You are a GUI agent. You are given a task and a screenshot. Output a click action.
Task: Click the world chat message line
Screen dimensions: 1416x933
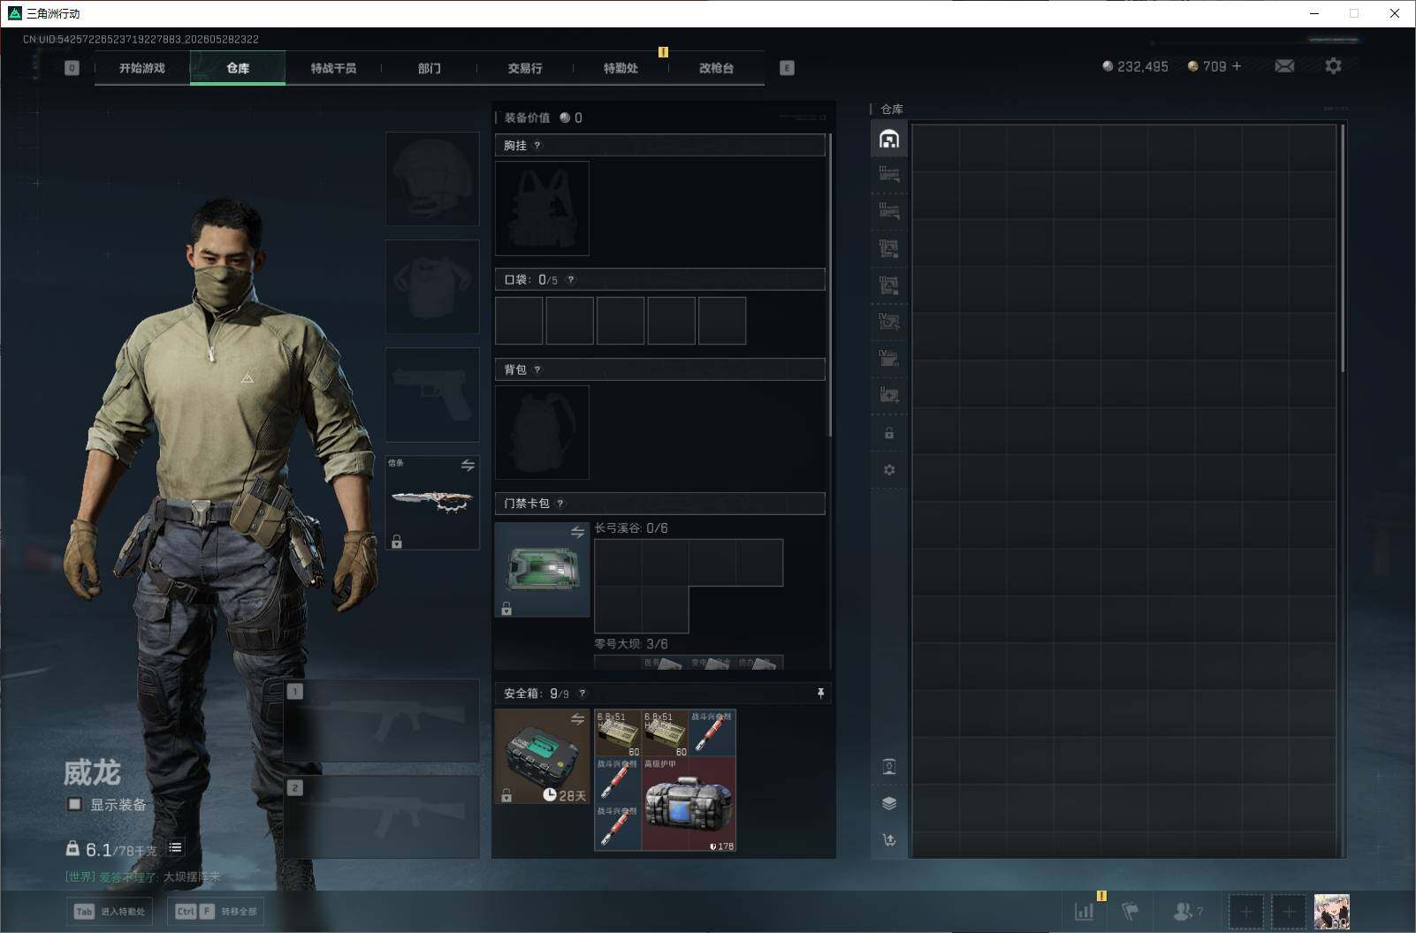142,877
